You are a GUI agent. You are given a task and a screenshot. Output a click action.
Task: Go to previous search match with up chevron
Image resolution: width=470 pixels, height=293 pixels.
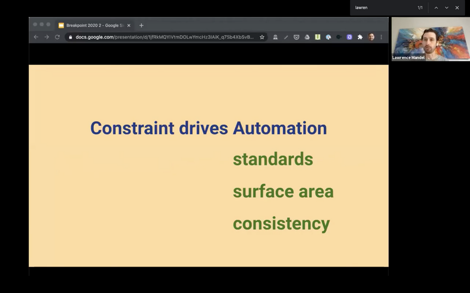[436, 8]
